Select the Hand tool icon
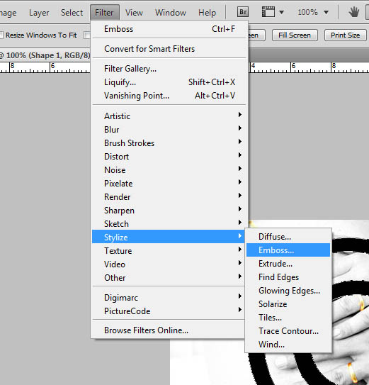This screenshot has height=385, width=369. 354,12
